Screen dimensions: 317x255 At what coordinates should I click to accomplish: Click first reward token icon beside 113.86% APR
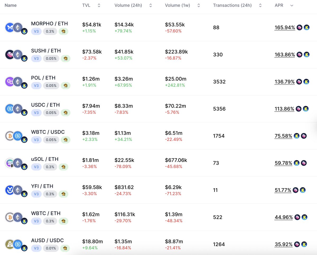[x=299, y=109]
